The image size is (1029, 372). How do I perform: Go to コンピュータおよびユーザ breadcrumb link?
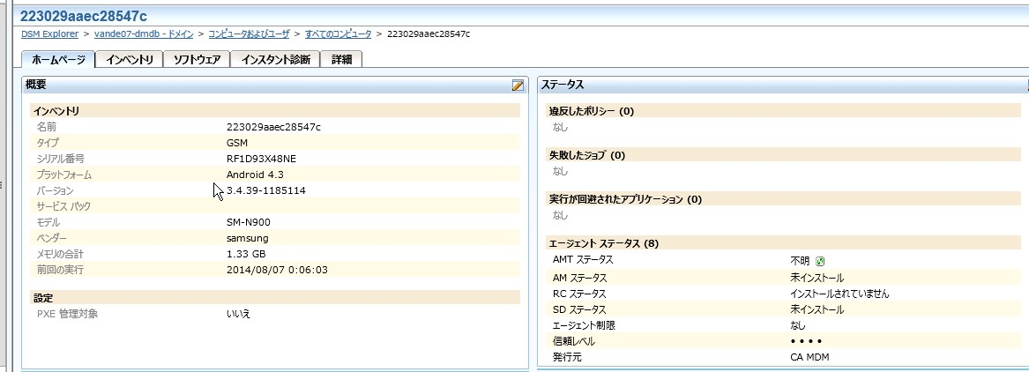[x=249, y=34]
